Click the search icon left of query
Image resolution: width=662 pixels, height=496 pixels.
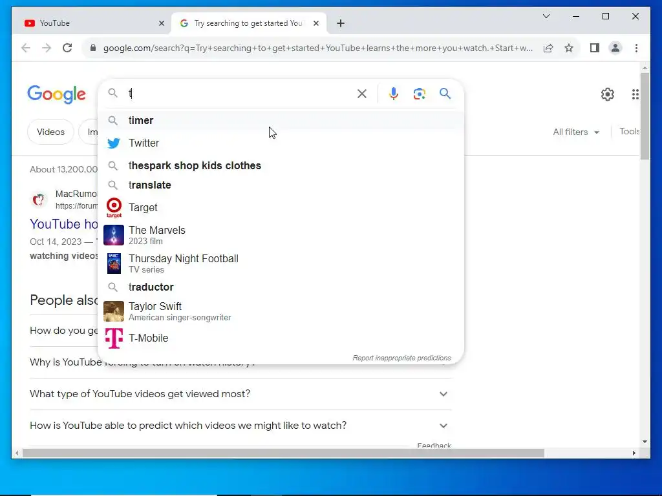[112, 93]
